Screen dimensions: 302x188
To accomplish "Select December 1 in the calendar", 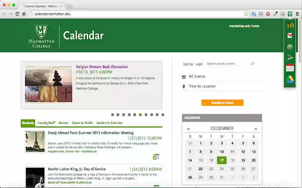I will tap(201, 143).
